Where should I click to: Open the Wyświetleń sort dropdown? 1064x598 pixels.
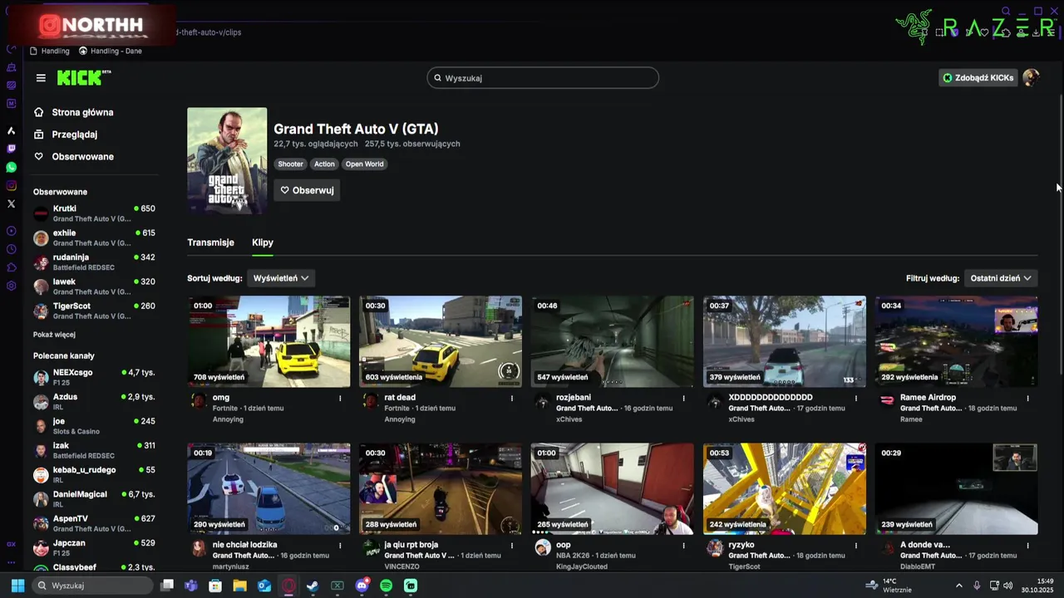pos(281,278)
